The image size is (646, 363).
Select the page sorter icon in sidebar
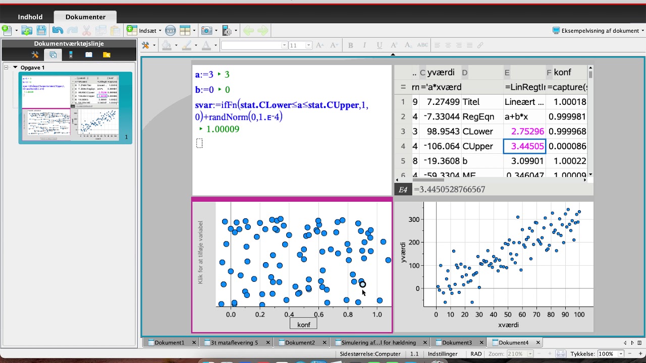pyautogui.click(x=53, y=54)
